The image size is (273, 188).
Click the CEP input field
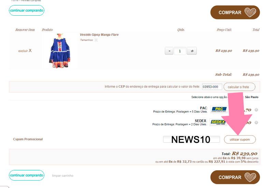tap(212, 87)
